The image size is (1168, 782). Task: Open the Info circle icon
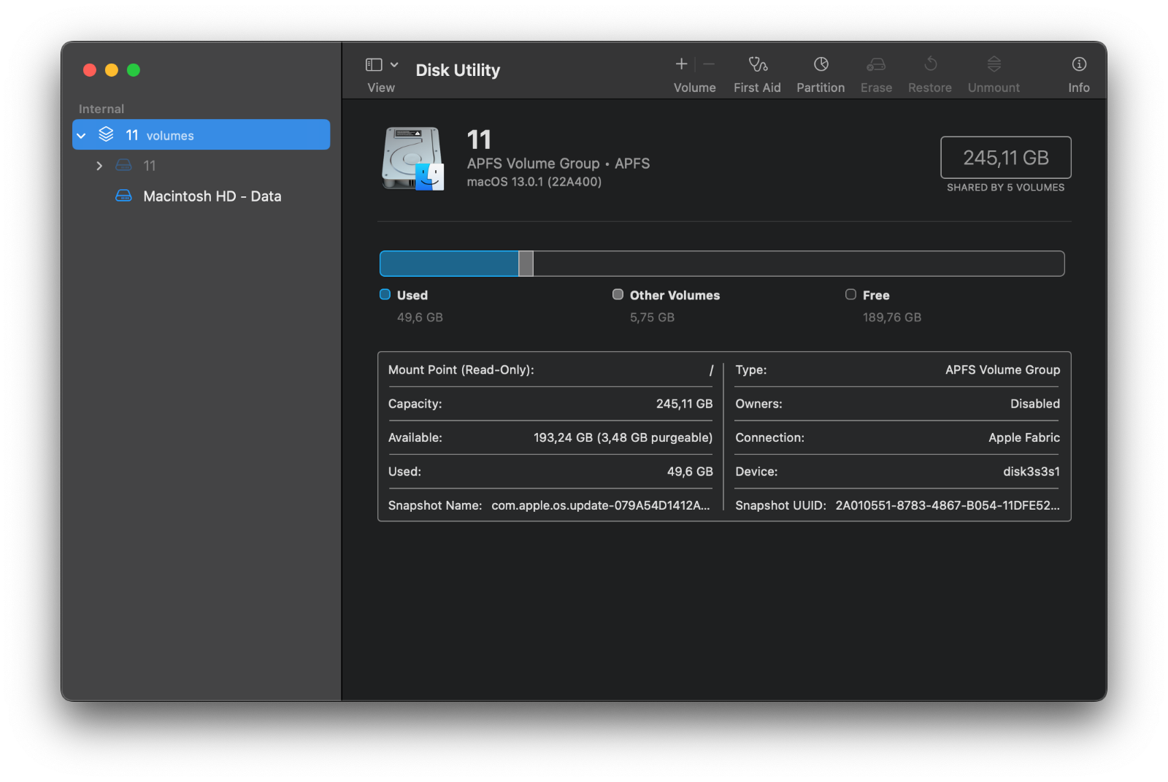tap(1079, 64)
